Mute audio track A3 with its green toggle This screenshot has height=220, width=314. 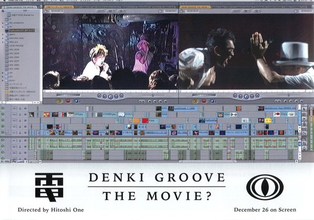(3, 153)
